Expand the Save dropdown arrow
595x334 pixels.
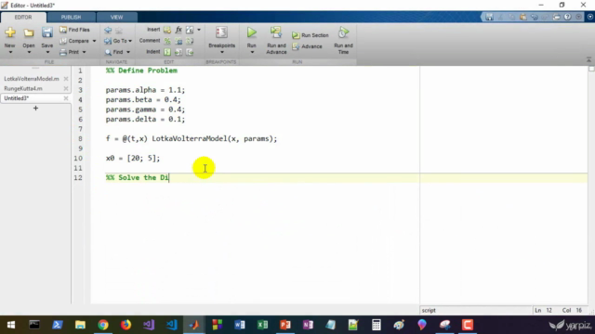[x=47, y=52]
